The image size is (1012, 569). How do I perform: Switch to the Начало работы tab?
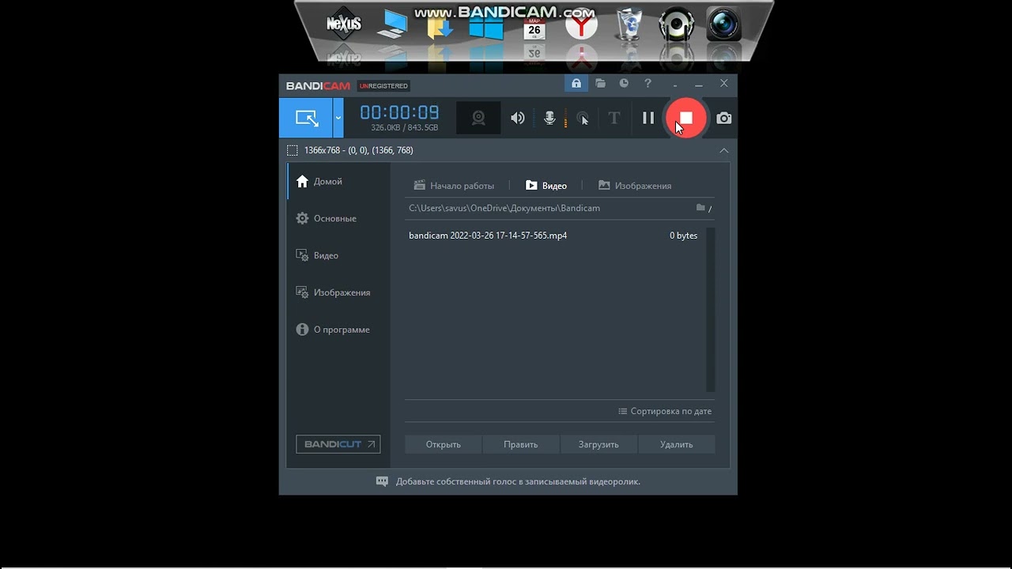point(454,186)
